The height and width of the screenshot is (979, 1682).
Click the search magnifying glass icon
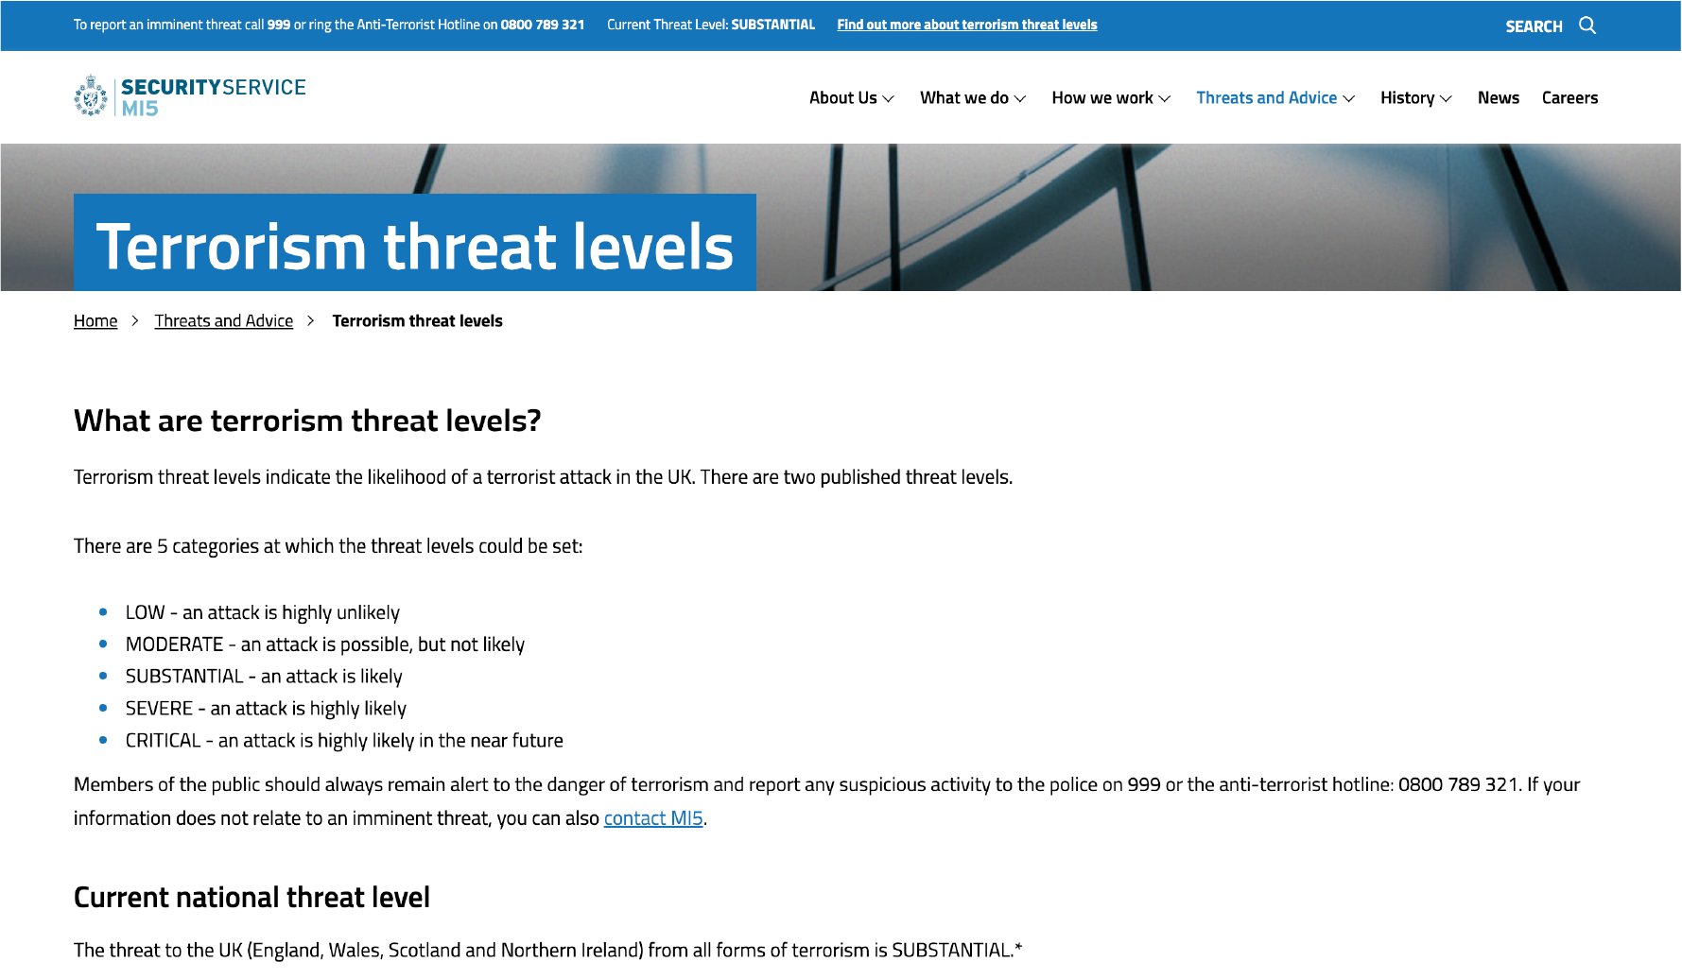pos(1587,26)
